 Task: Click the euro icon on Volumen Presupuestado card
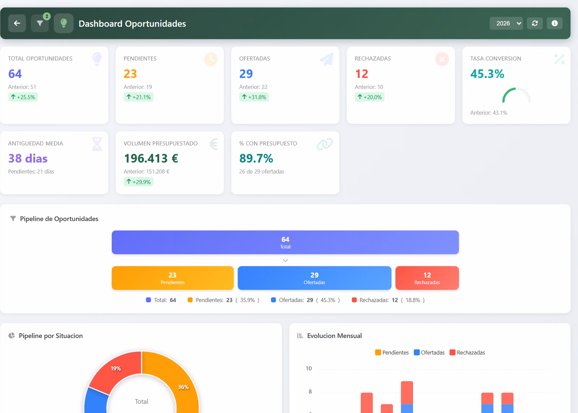[x=213, y=144]
